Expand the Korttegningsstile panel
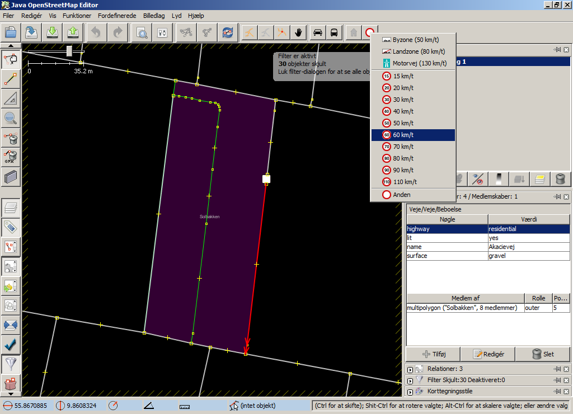The height and width of the screenshot is (414, 573). pyautogui.click(x=410, y=392)
